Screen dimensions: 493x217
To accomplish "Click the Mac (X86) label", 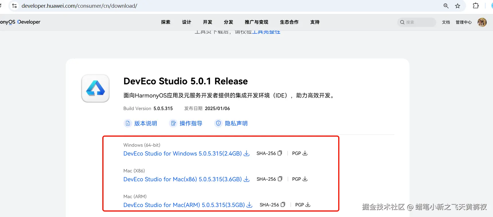I will [134, 171].
